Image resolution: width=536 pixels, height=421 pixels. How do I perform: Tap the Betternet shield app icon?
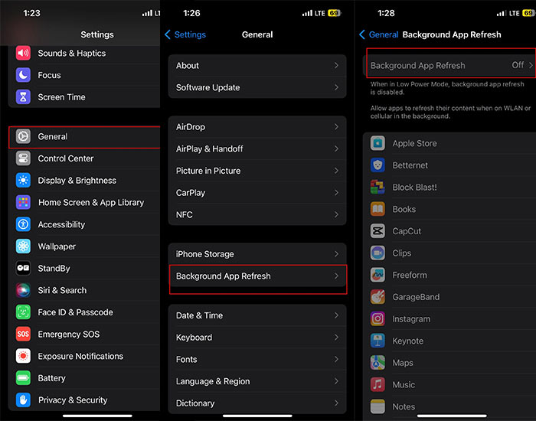(x=377, y=165)
